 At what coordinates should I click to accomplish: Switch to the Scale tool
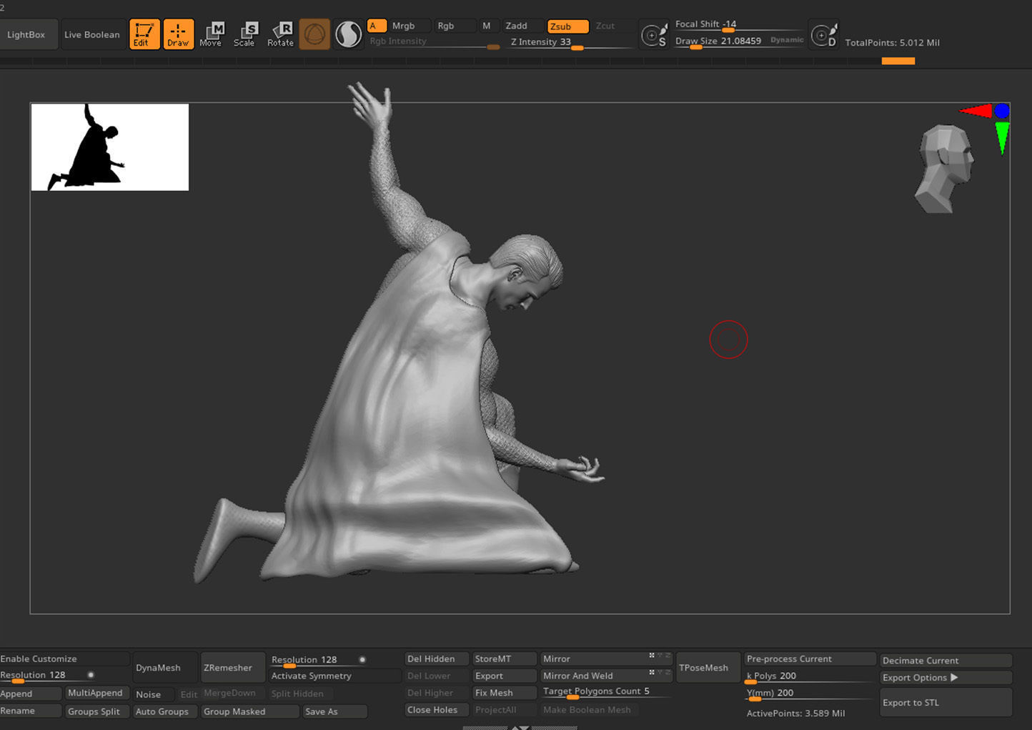(x=245, y=34)
